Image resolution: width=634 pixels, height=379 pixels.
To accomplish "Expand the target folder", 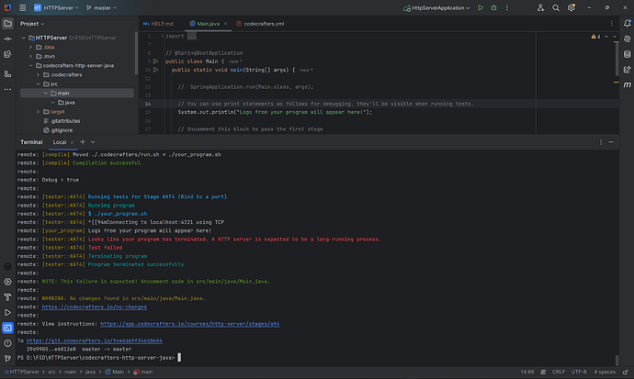I will coord(38,112).
